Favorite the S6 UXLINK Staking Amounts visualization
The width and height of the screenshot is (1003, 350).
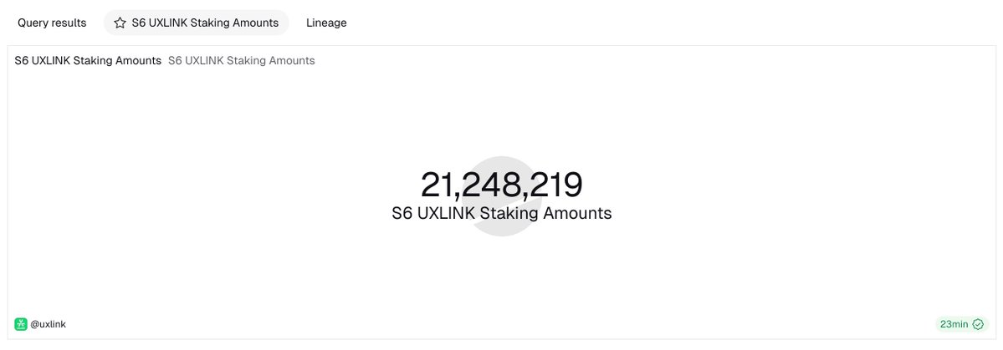pyautogui.click(x=120, y=23)
